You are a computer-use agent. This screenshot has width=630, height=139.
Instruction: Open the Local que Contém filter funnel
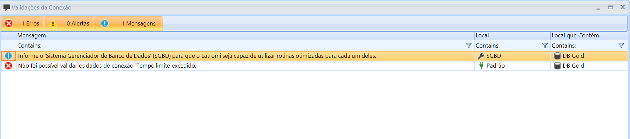point(621,46)
